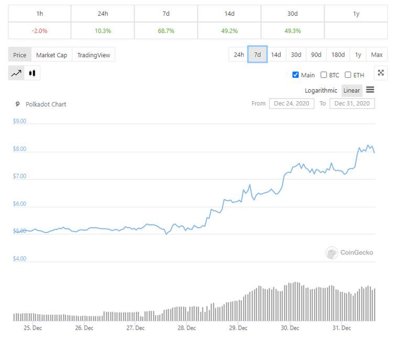Edit the To date field
393x338 pixels.
click(x=352, y=103)
